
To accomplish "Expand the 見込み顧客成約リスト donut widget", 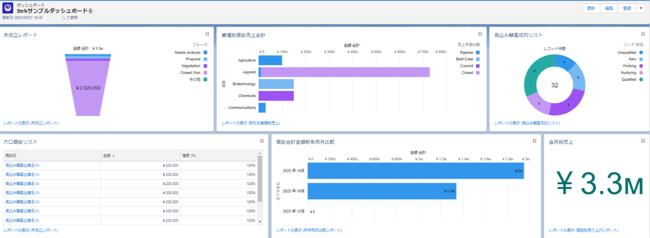I will (643, 34).
